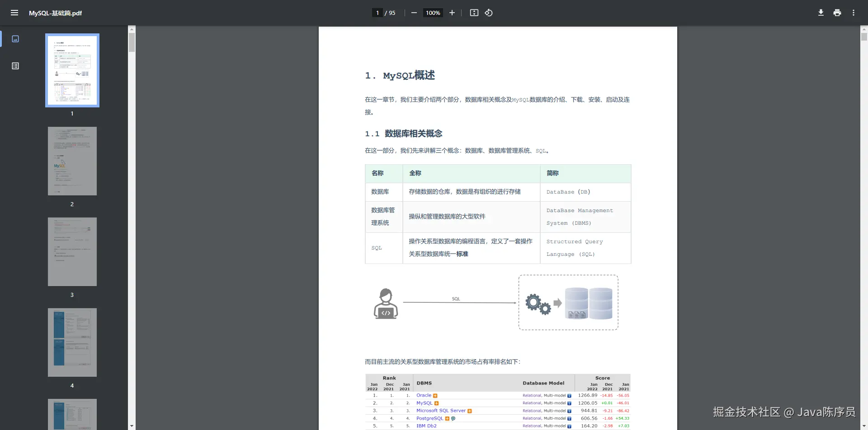
Task: Open page 4 thumbnail
Action: coord(72,342)
